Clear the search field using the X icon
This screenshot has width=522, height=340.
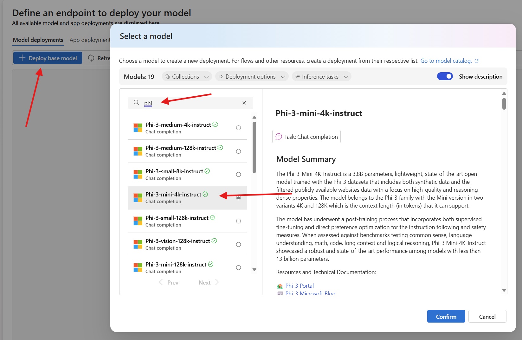click(244, 103)
